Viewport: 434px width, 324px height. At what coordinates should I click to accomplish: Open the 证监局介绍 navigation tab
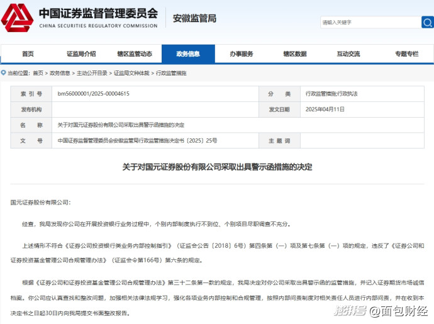coord(81,53)
